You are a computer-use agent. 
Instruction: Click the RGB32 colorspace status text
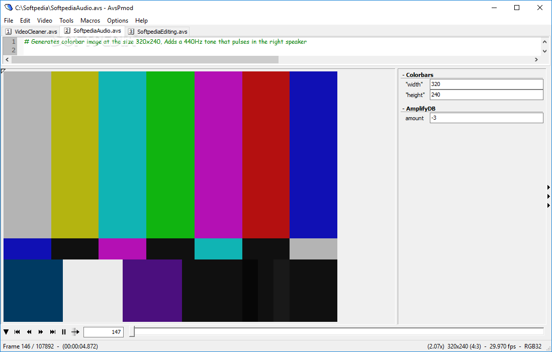point(532,346)
